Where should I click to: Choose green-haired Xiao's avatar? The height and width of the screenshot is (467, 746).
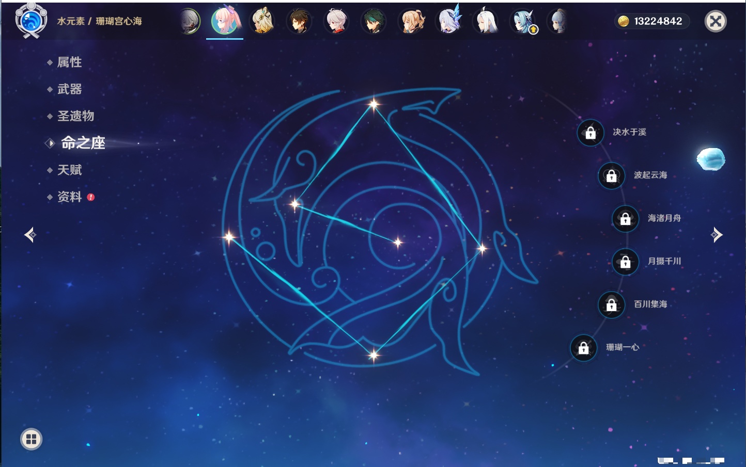click(x=374, y=22)
